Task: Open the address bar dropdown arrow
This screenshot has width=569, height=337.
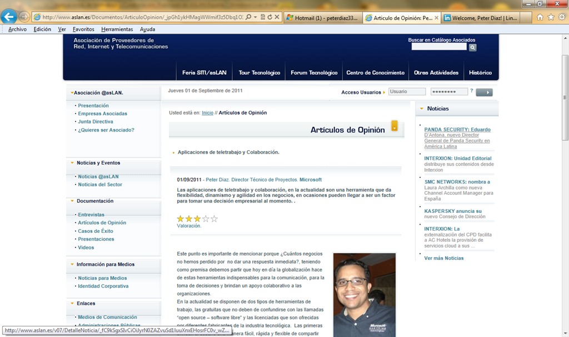Action: [255, 17]
